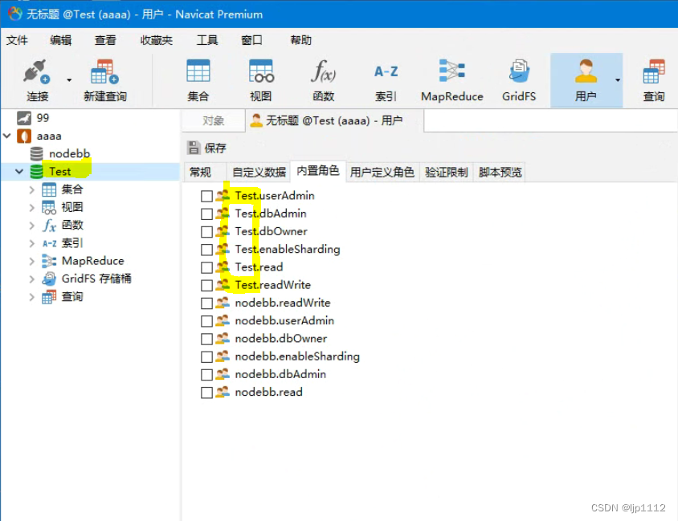Screen dimensions: 678x521
Task: Expand the Index tree node
Action: pyautogui.click(x=31, y=243)
